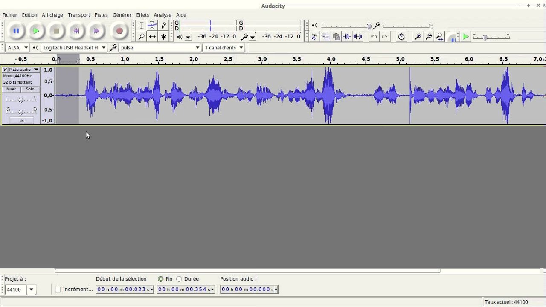Click the Cut scissors icon
Screen dimensions: 546x307
[x=314, y=37]
